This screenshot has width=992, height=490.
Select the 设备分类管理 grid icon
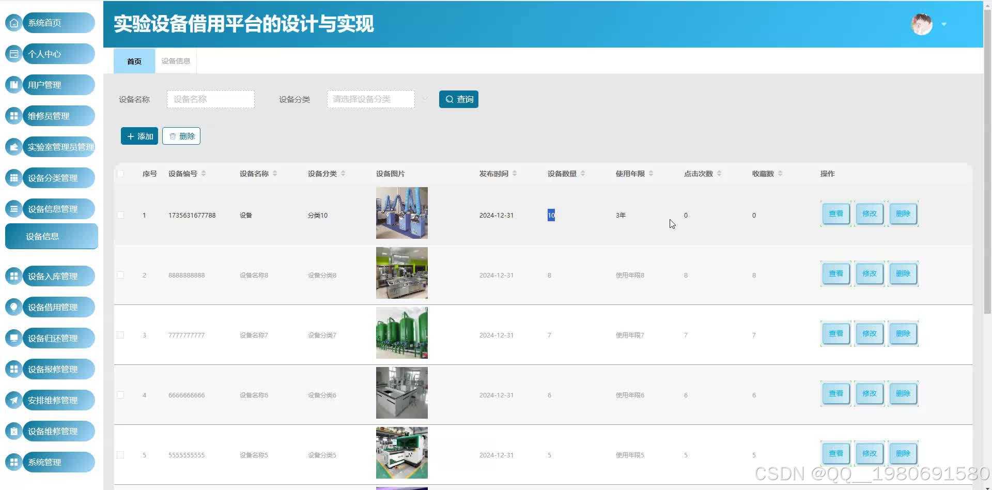tap(13, 178)
